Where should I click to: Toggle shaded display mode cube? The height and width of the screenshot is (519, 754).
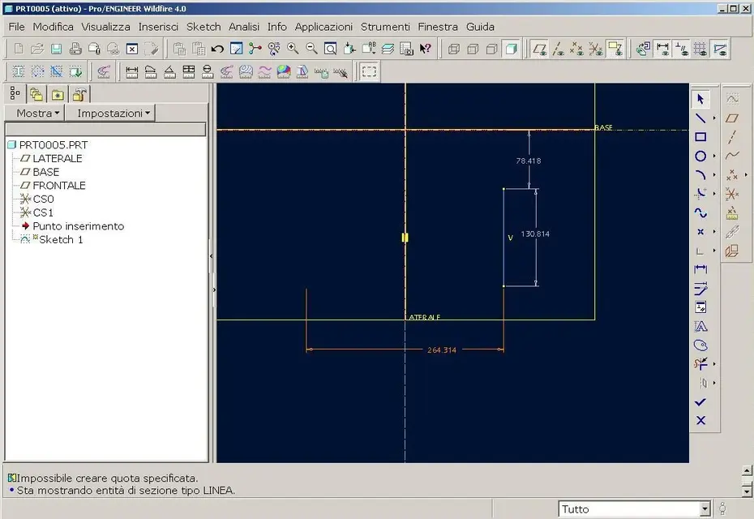pos(511,49)
